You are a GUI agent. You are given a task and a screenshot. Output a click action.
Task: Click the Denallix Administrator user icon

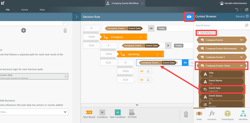click(222, 3)
